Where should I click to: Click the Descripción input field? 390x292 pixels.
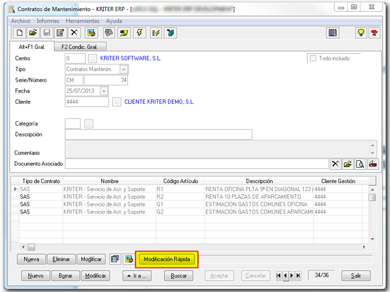pyautogui.click(x=158, y=134)
